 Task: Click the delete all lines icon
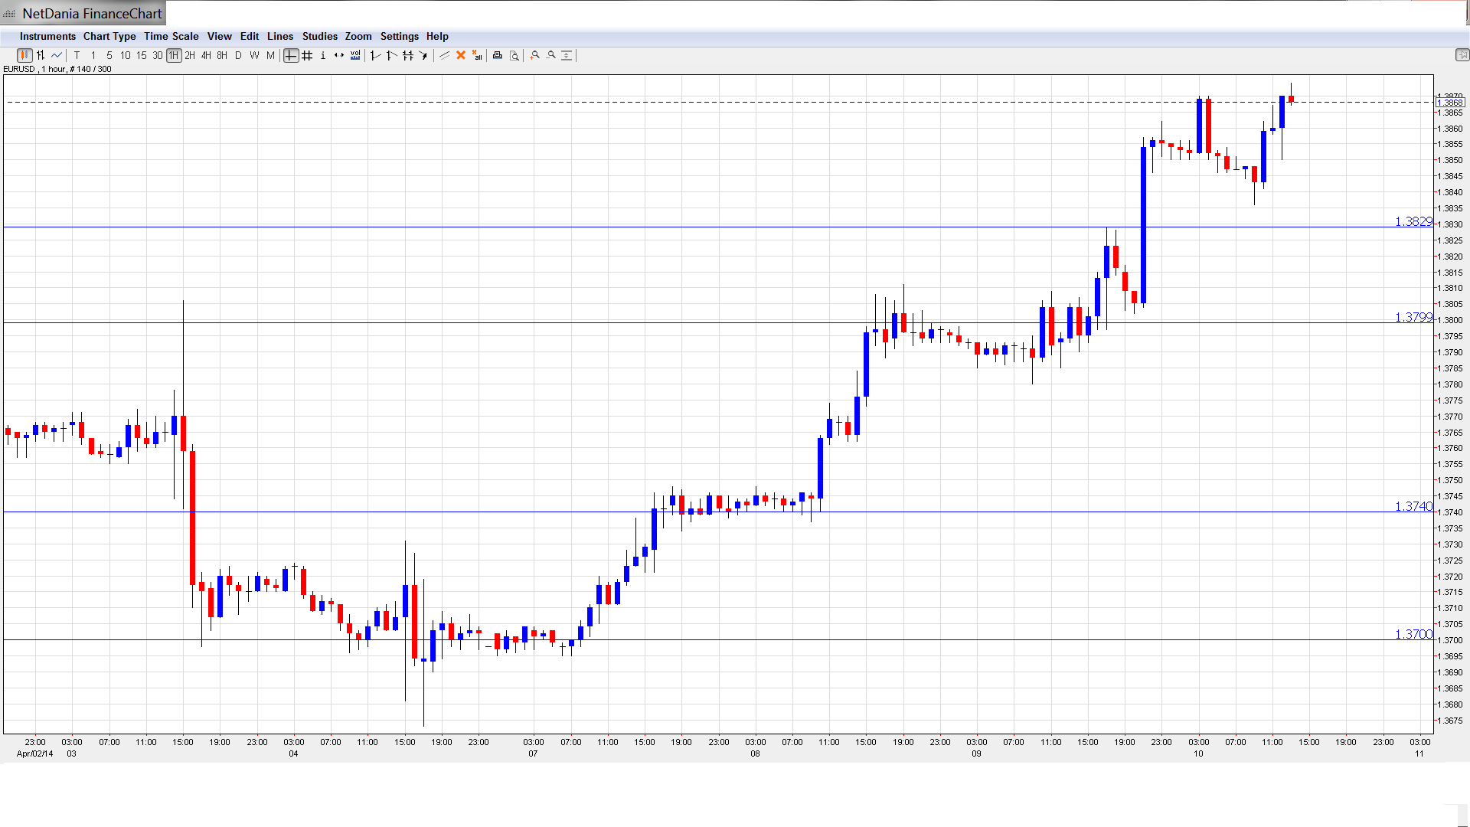coord(477,55)
